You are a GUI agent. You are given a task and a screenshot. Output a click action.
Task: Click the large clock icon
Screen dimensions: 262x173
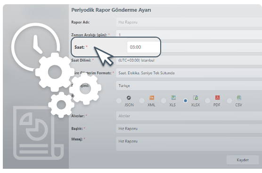tap(36, 47)
